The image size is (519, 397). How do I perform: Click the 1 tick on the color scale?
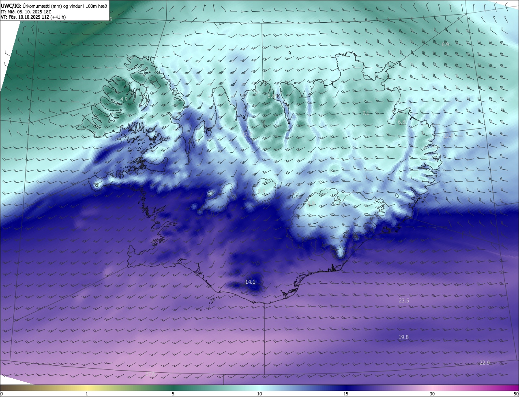pos(87,394)
